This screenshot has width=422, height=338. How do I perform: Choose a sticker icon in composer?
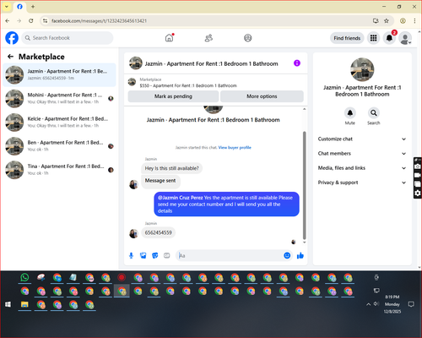tap(155, 255)
